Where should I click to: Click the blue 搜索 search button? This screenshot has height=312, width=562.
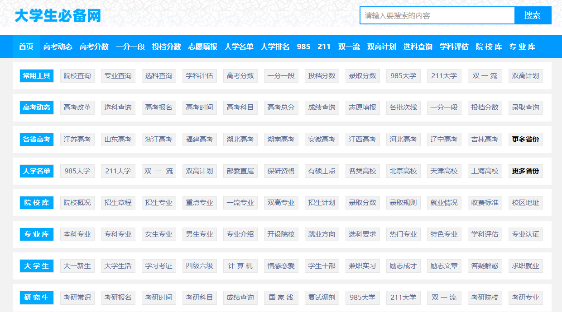pyautogui.click(x=533, y=15)
